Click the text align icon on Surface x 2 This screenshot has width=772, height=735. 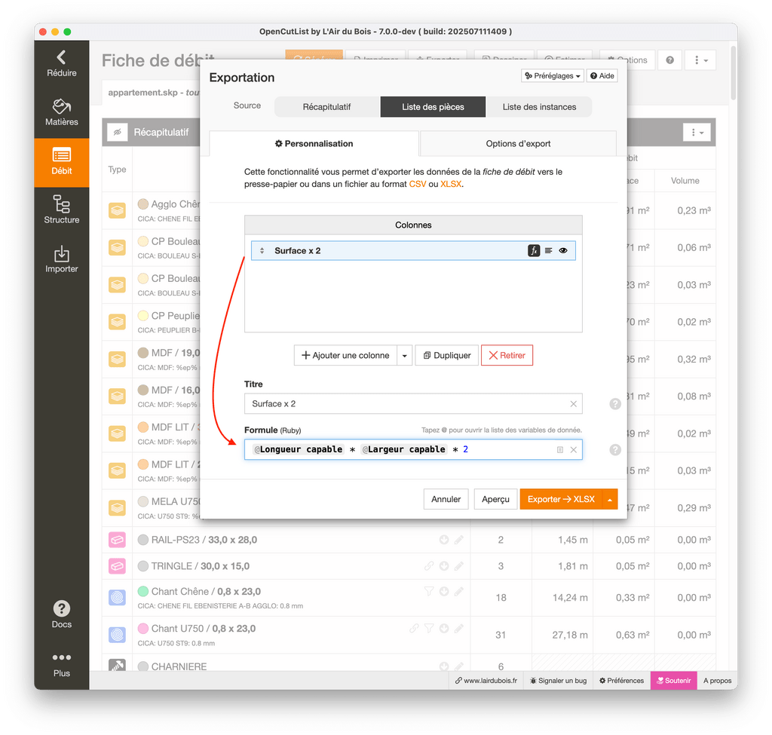pyautogui.click(x=549, y=250)
